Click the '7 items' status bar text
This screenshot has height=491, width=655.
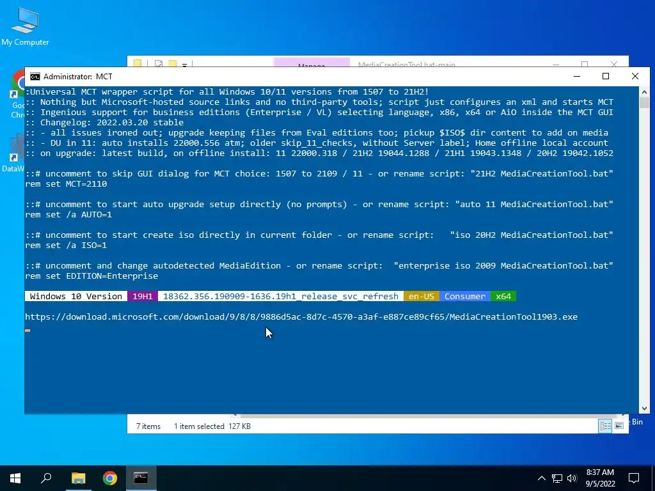tap(148, 426)
